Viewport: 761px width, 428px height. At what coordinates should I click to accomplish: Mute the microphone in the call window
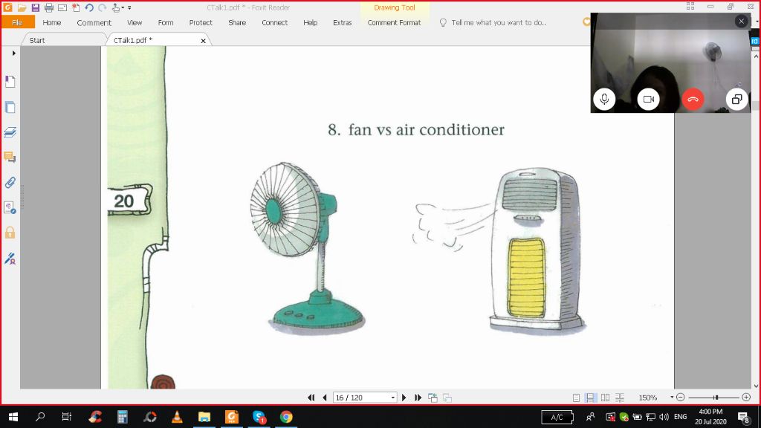604,99
